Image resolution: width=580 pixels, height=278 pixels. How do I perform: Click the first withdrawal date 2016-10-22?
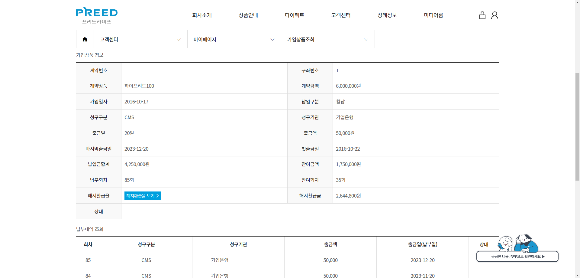coord(348,149)
